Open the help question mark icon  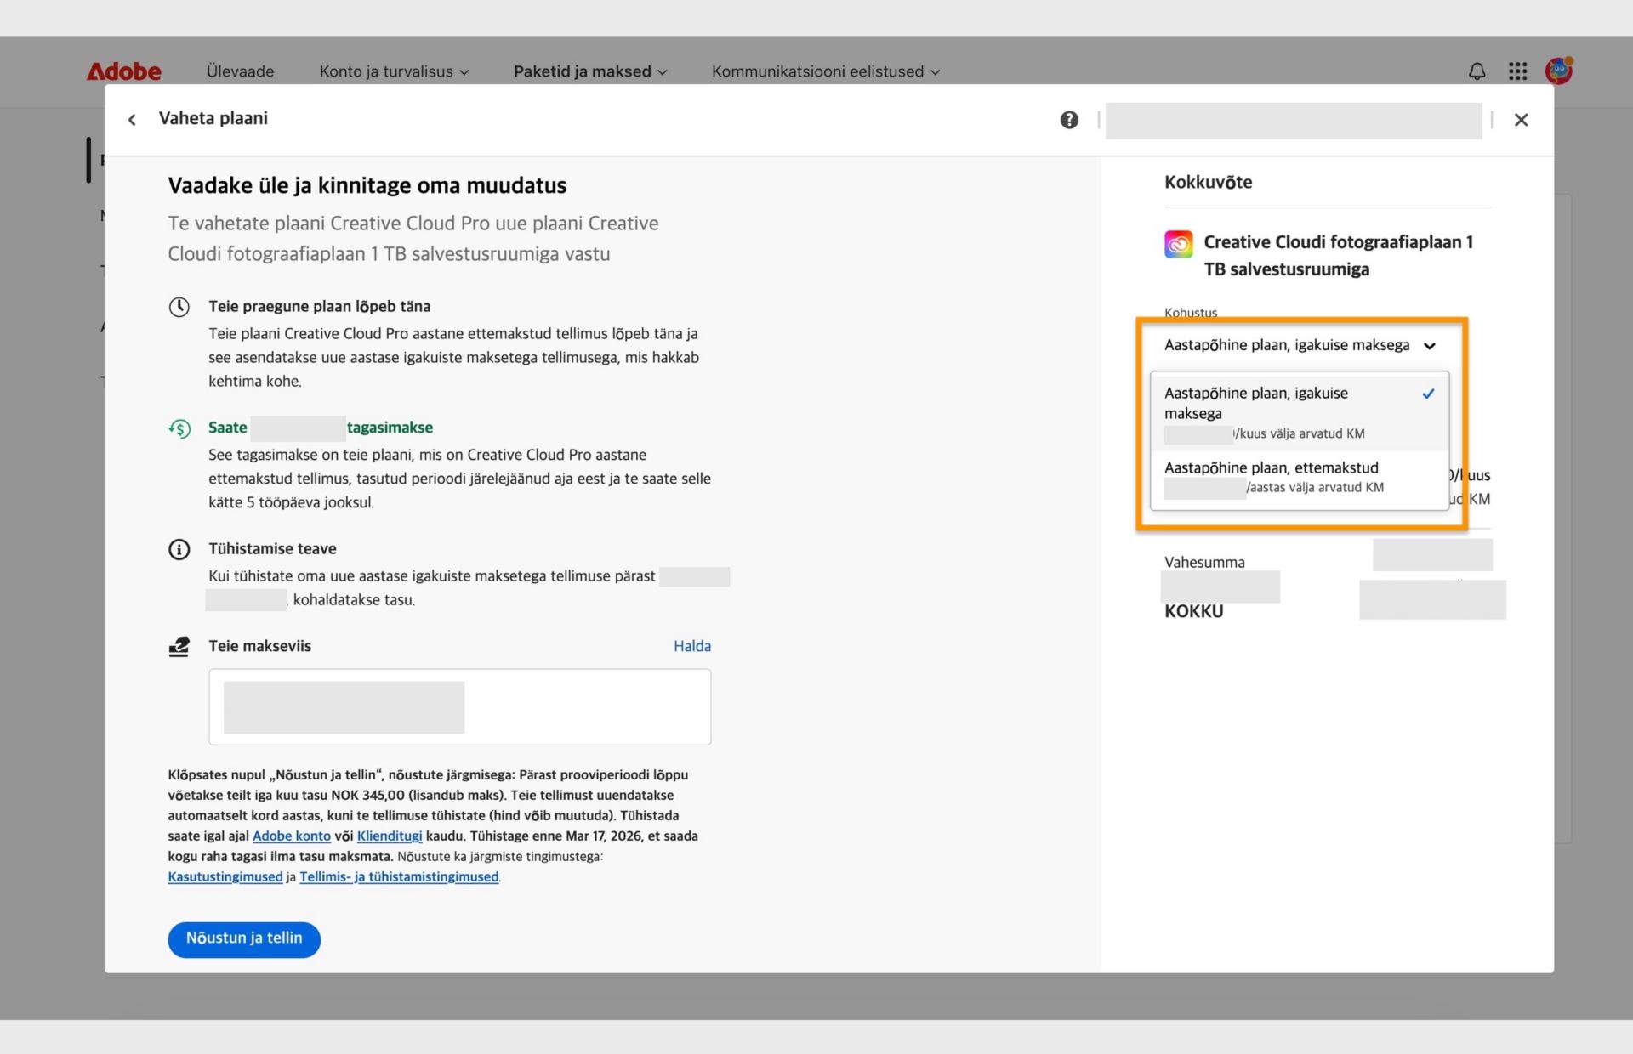1069,120
